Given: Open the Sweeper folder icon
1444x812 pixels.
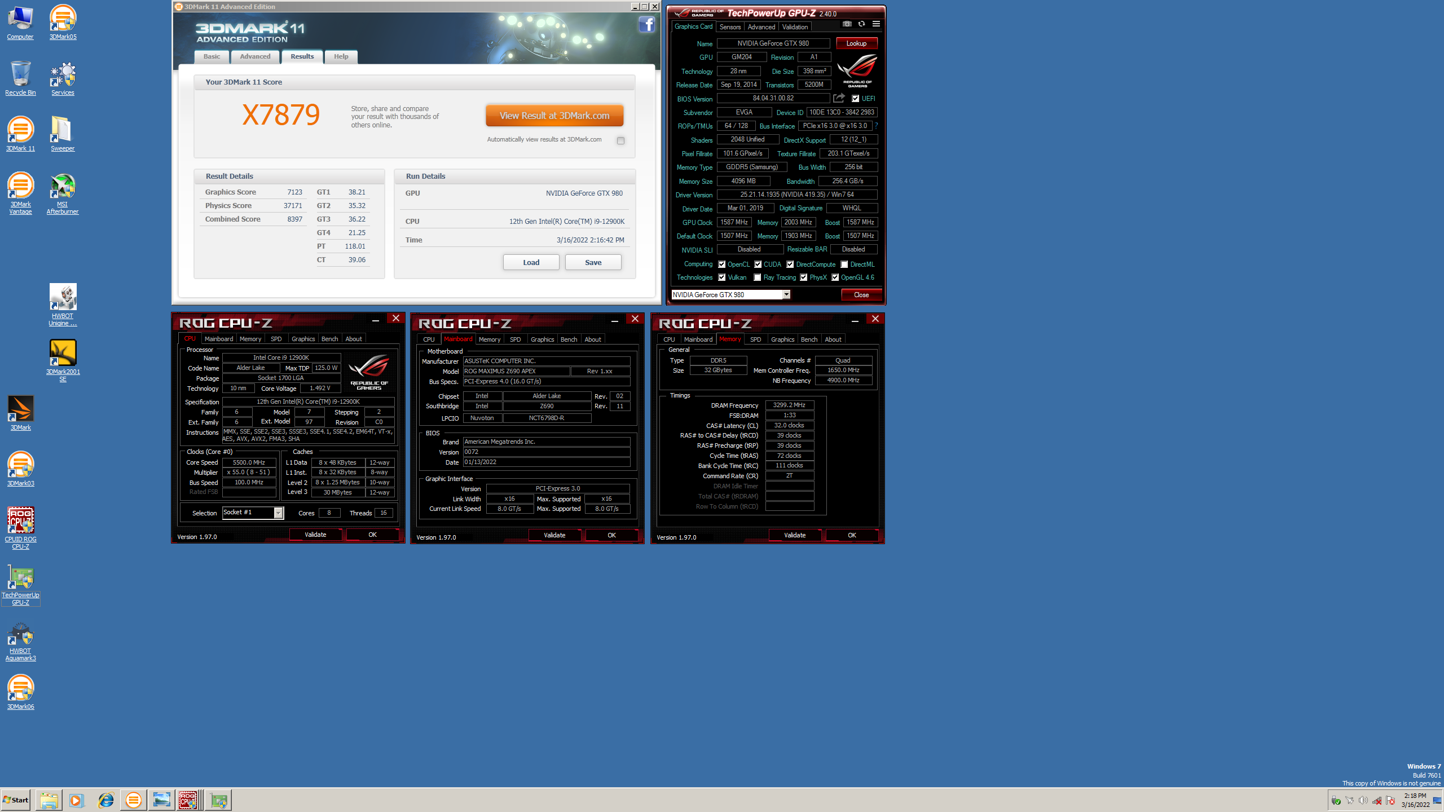Looking at the screenshot, I should (x=63, y=134).
